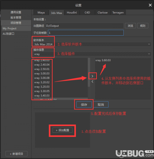The image size is (154, 159).
Task: Select vray 3.30.05 in the list
Action: point(61,91)
